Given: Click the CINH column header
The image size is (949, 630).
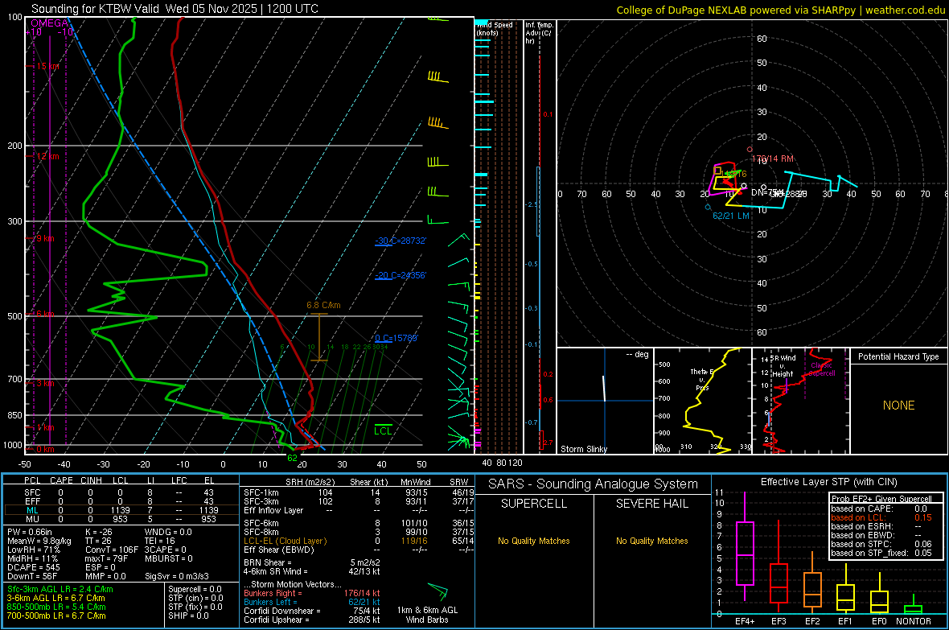Looking at the screenshot, I should point(91,480).
